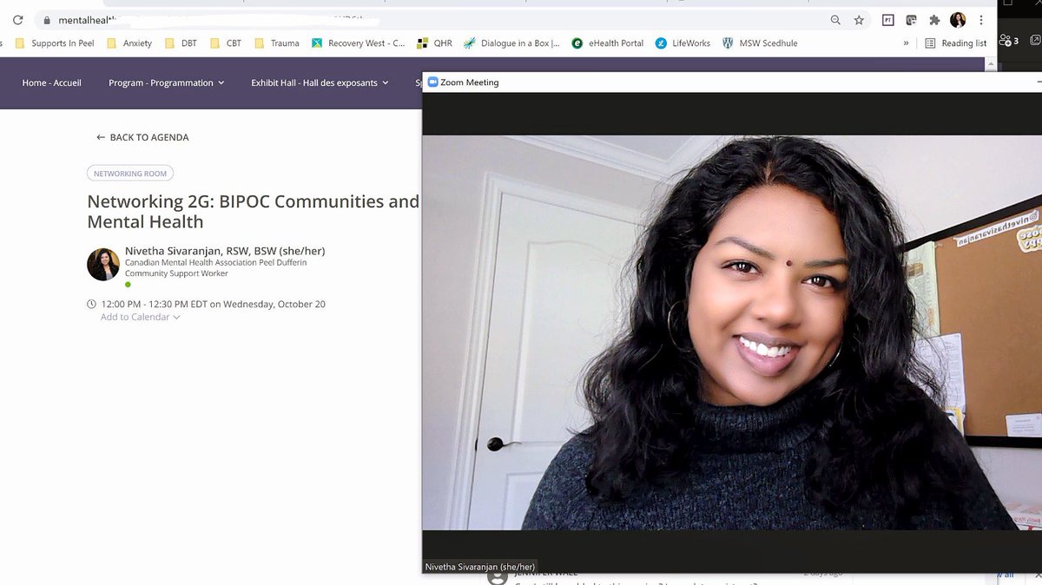Viewport: 1042px width, 585px height.
Task: Open the Add to Calendar dropdown
Action: 141,317
